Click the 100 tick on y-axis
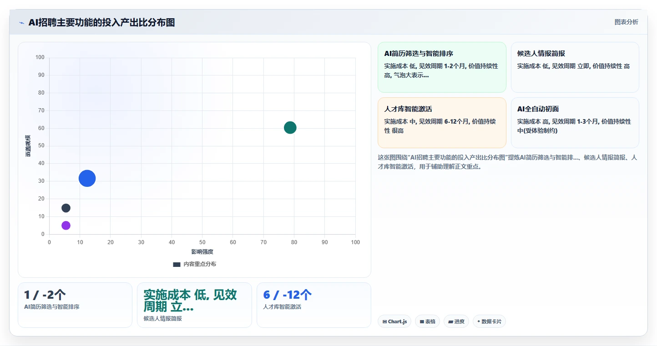This screenshot has width=657, height=346. 40,57
